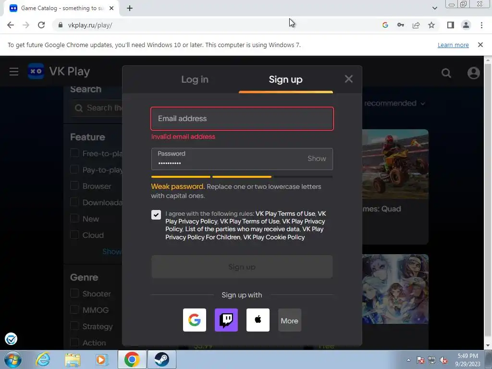492x369 pixels.
Task: Open the tab search chevron dropdown
Action: coord(434,8)
